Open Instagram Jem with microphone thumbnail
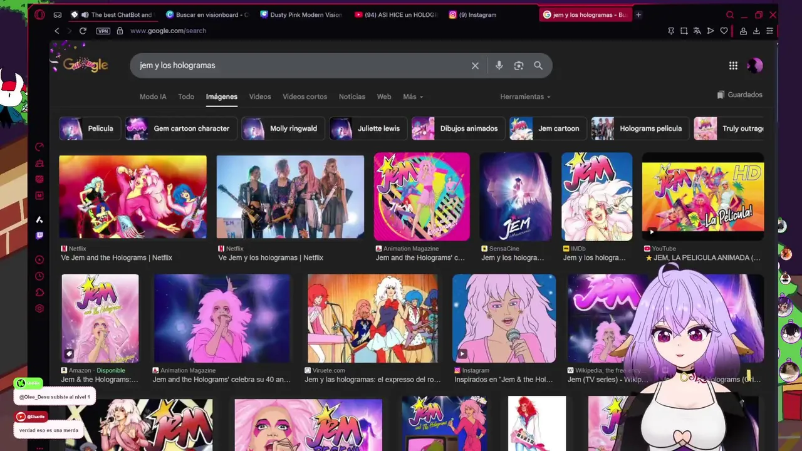Screen dimensions: 802x451 504,318
